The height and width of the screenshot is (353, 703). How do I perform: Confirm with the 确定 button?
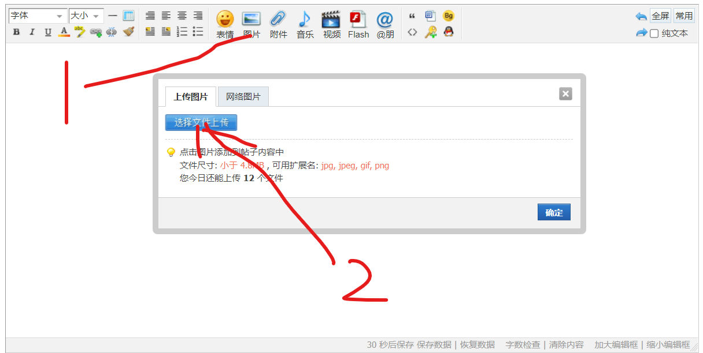(x=554, y=212)
